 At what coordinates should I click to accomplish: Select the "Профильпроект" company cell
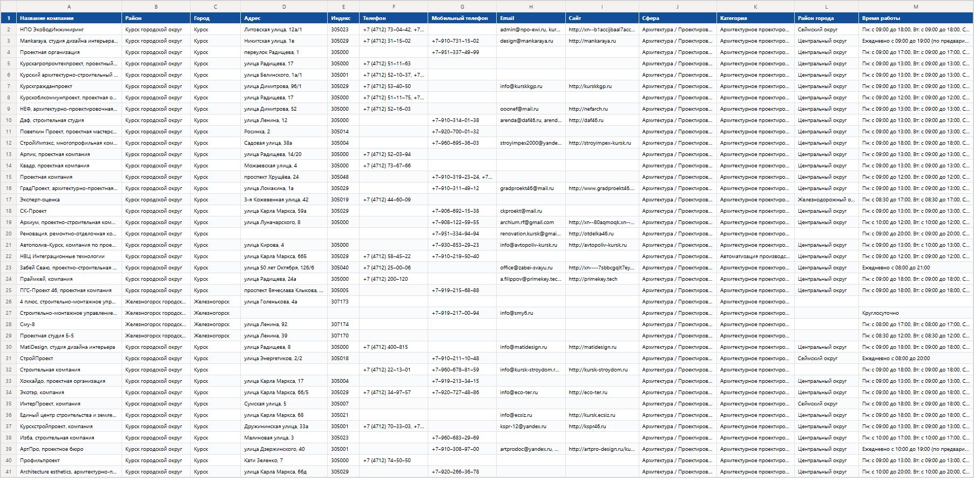point(69,461)
